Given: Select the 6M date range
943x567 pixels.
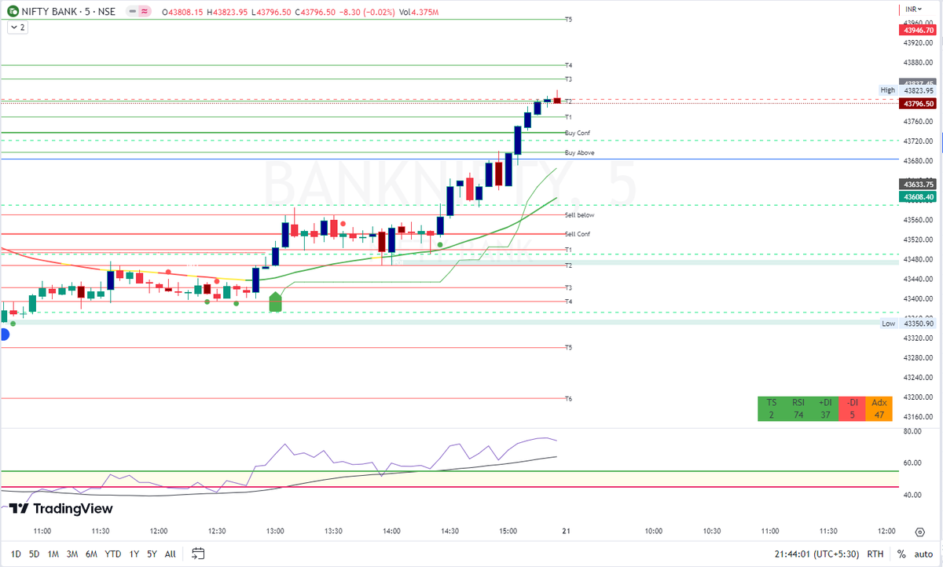Looking at the screenshot, I should 91,554.
